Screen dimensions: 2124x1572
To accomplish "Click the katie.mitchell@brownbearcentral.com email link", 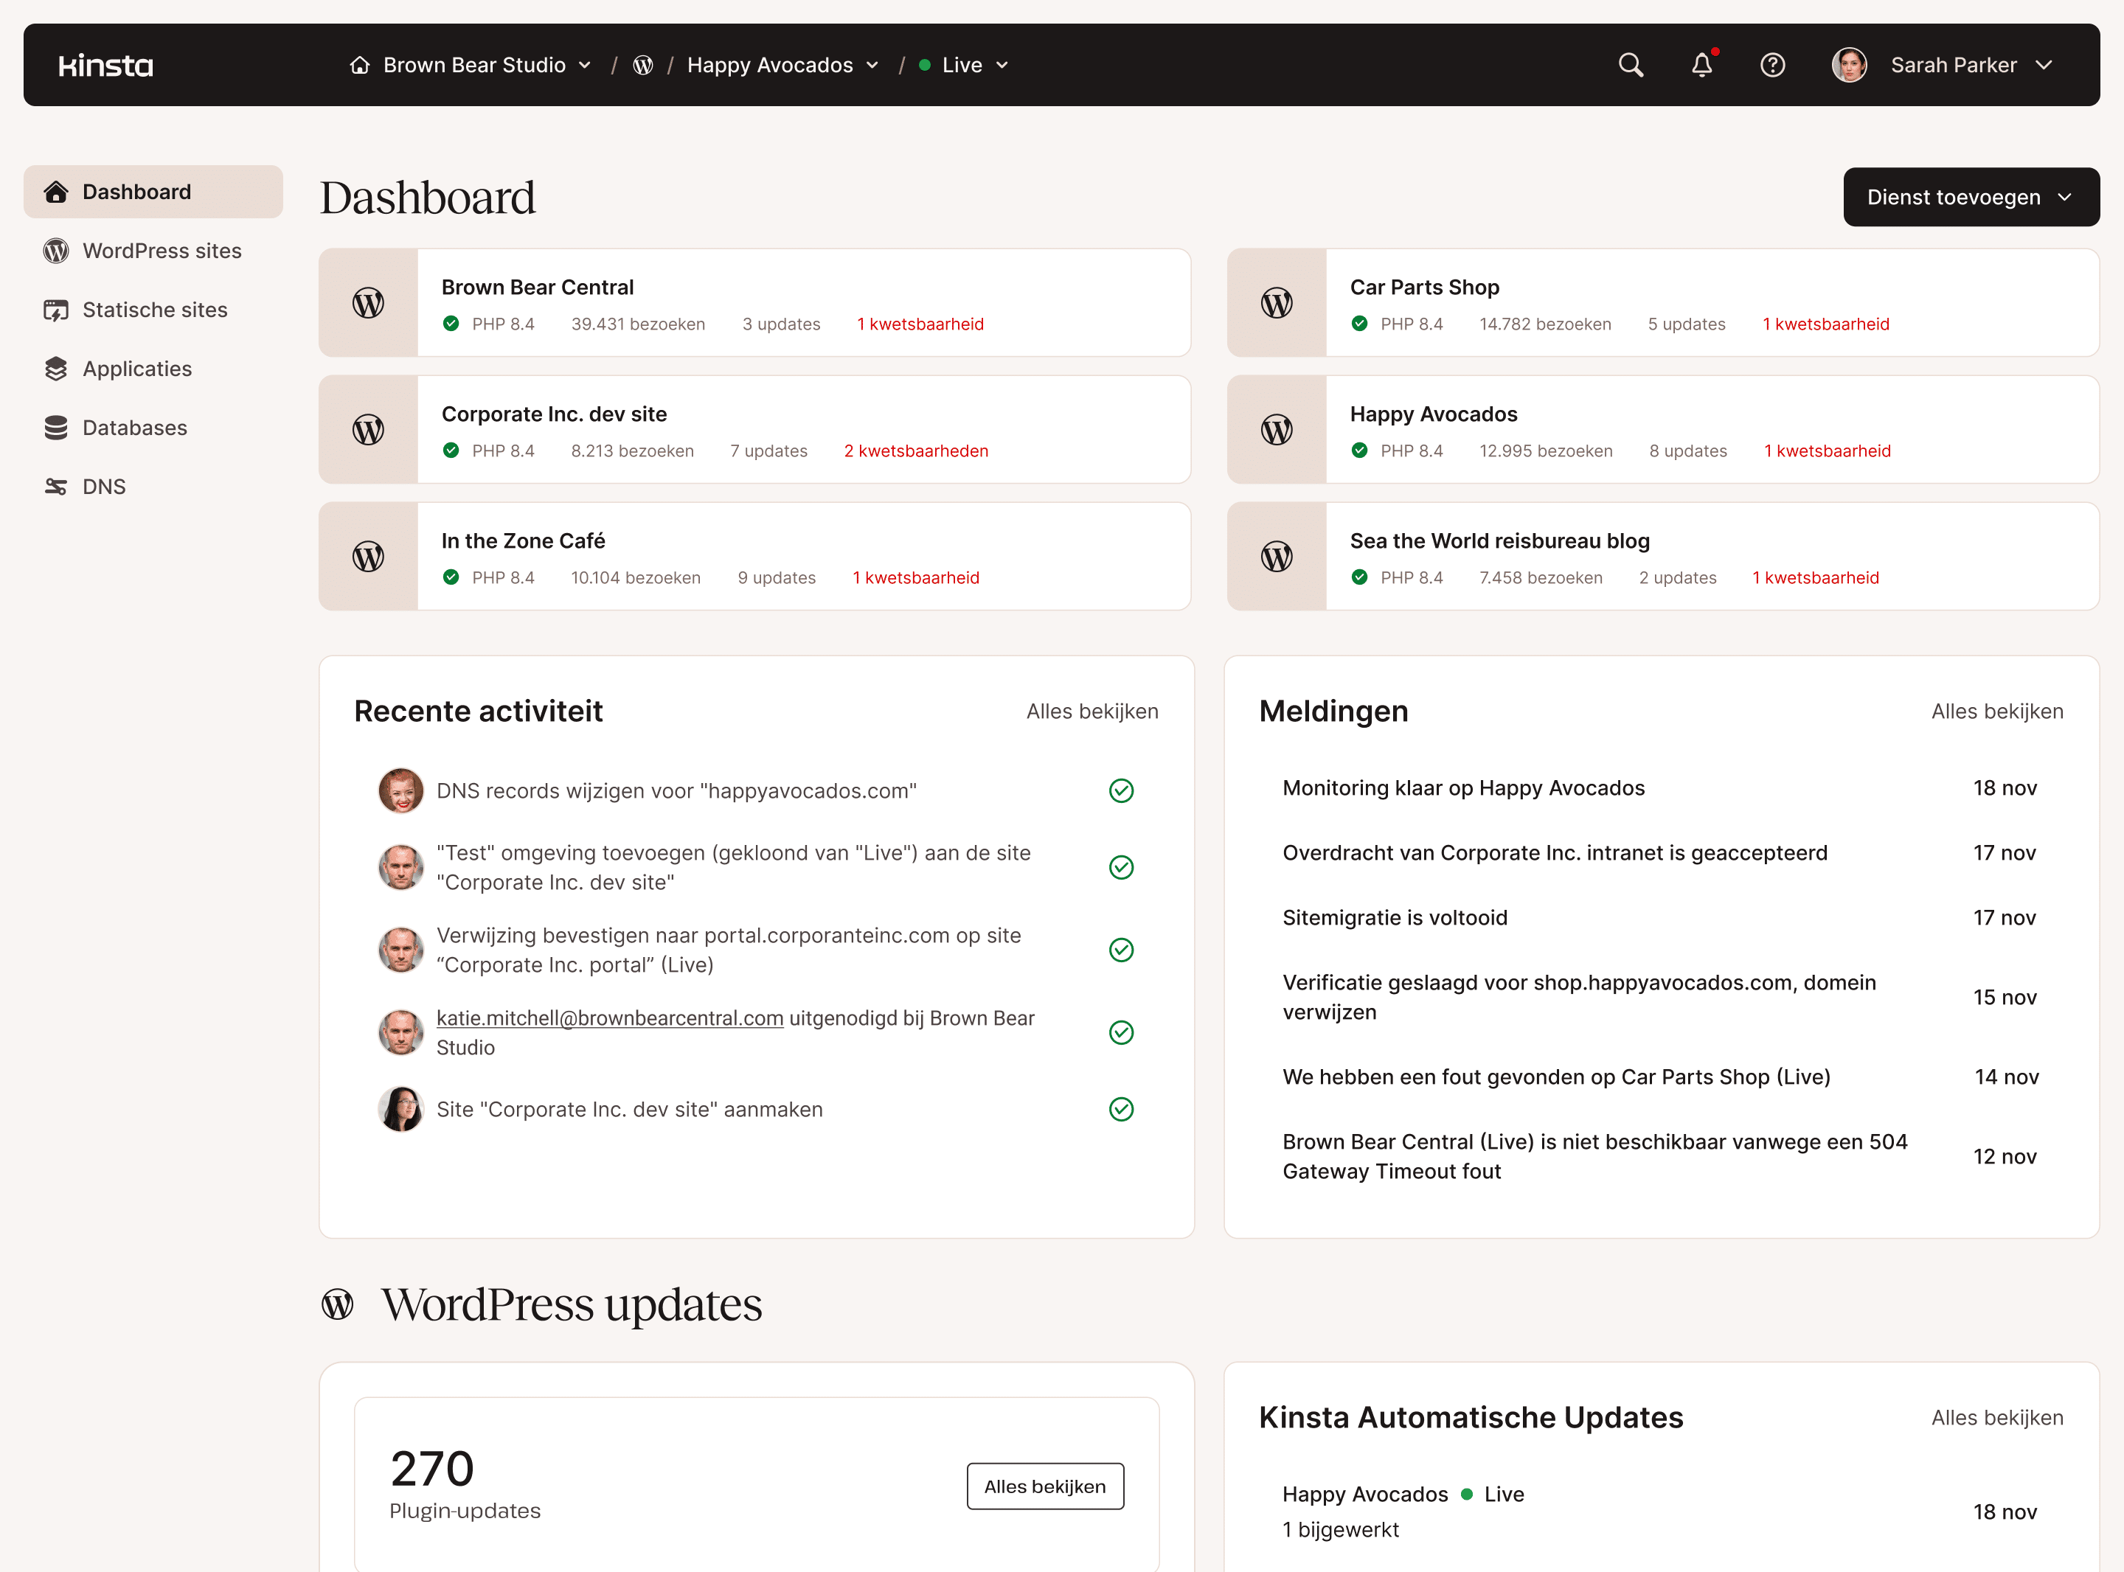I will 609,1018.
